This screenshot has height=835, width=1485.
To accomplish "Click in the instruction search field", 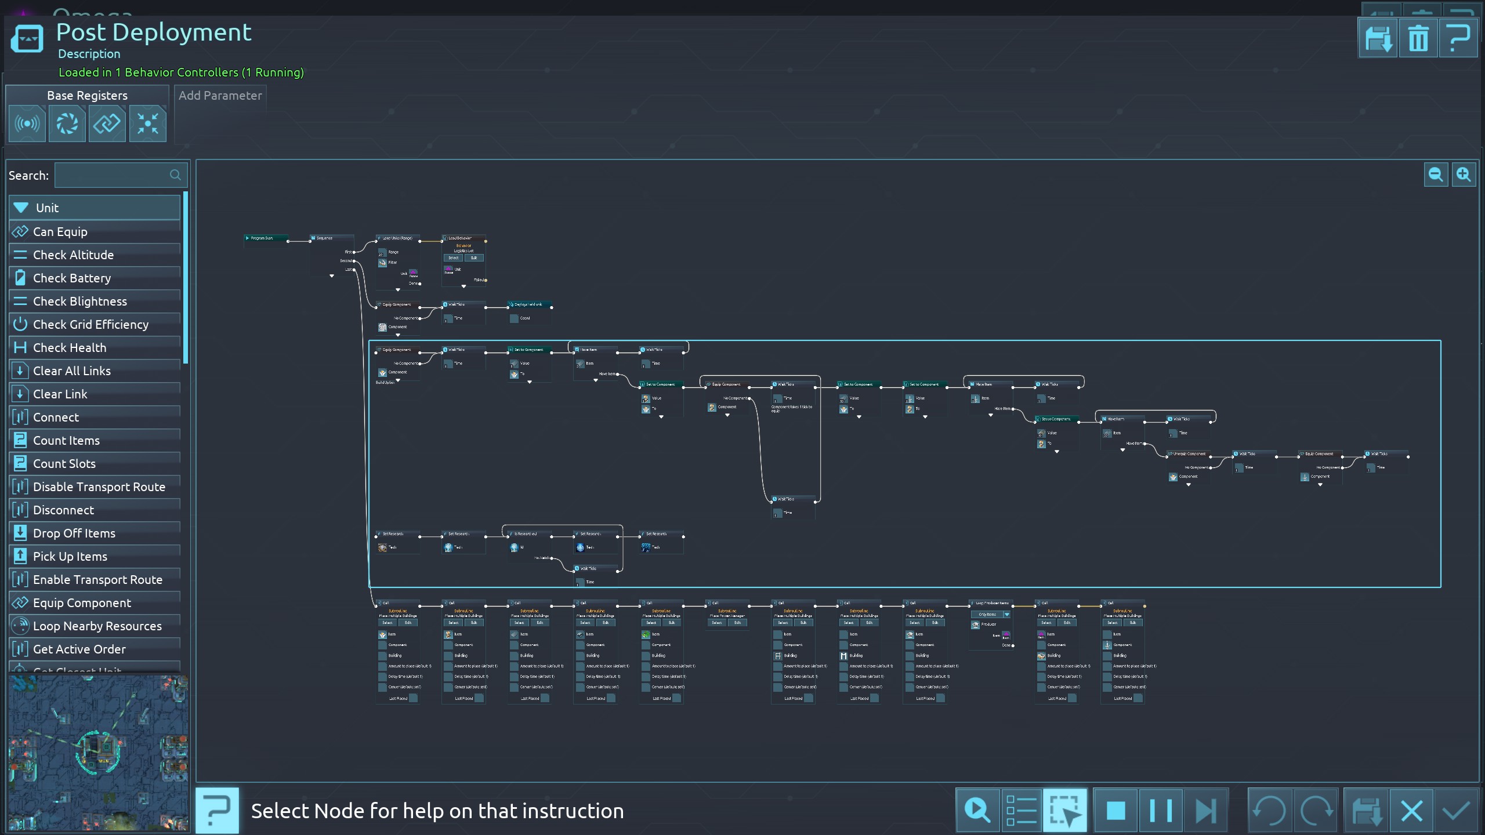I will [x=113, y=175].
